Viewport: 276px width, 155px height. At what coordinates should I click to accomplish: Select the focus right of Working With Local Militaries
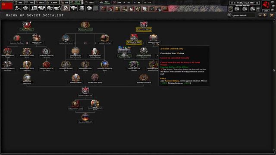pos(153,66)
